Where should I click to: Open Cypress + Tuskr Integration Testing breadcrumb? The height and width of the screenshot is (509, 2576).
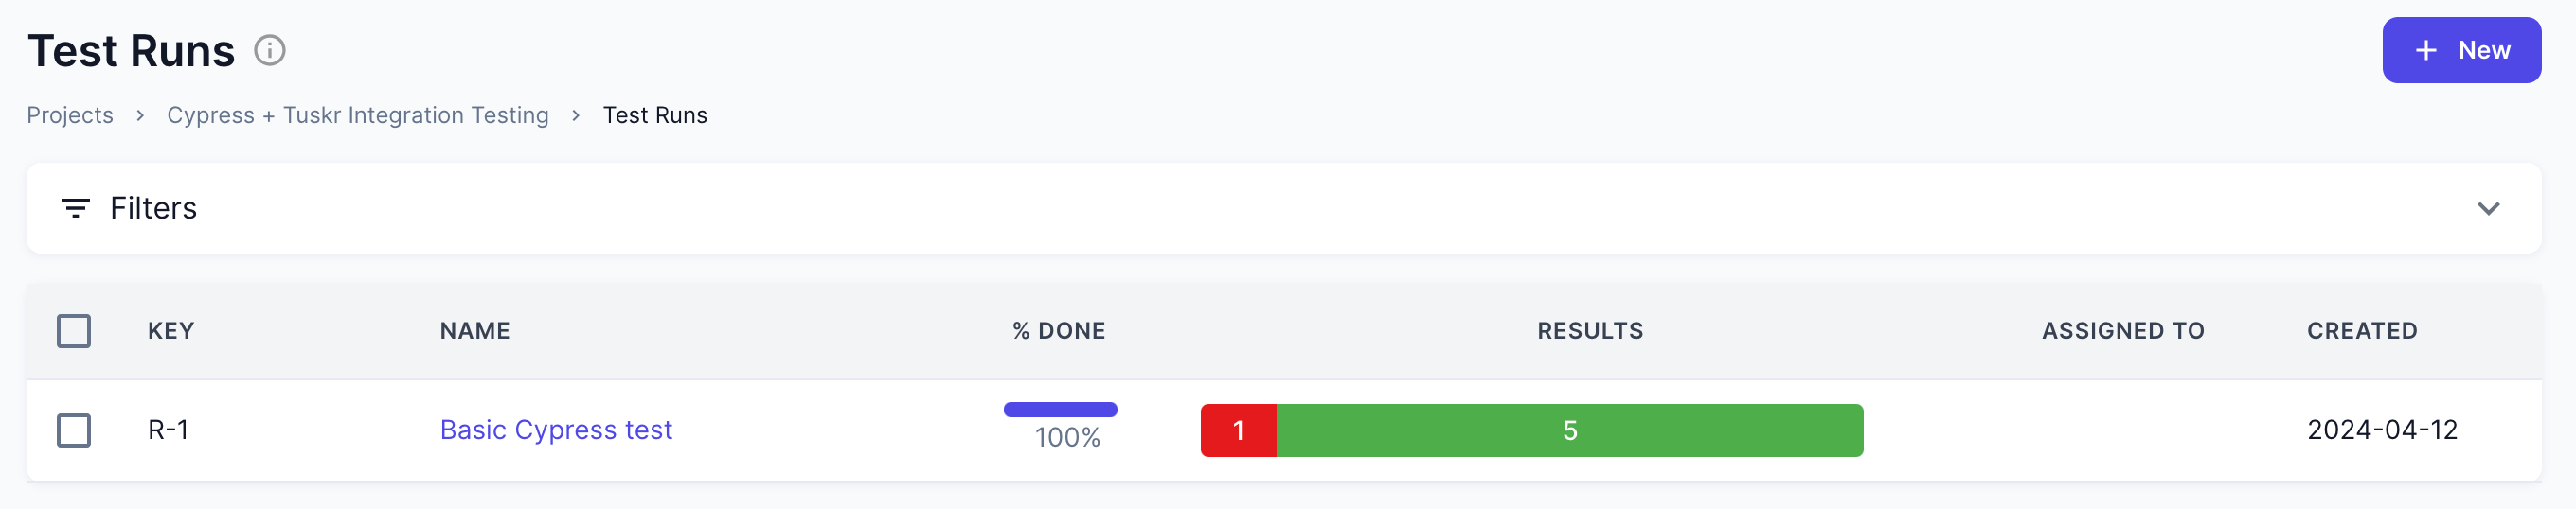(x=357, y=114)
